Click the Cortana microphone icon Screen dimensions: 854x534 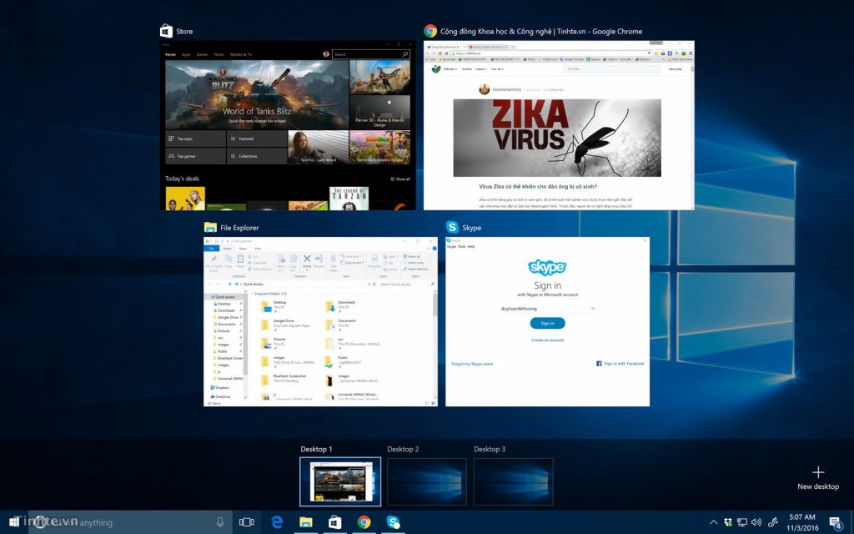point(220,522)
